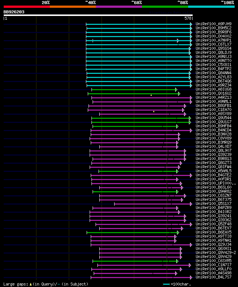The image size is (238, 287).
Task: Click the Large gaps legend text
Action: [46, 284]
